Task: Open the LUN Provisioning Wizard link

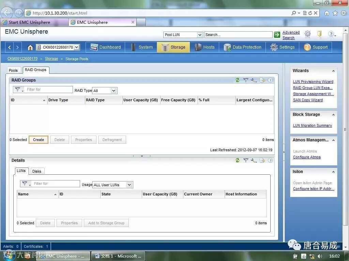Action: tap(313, 82)
